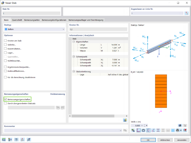Open Bemessungsauflager und Durchbiegung tab
The width and height of the screenshot is (191, 143).
86,20
